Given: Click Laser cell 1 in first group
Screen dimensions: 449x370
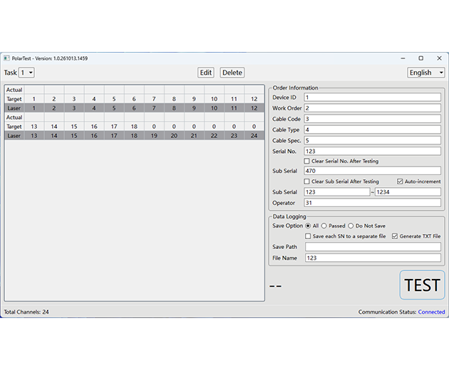Looking at the screenshot, I should click(34, 108).
